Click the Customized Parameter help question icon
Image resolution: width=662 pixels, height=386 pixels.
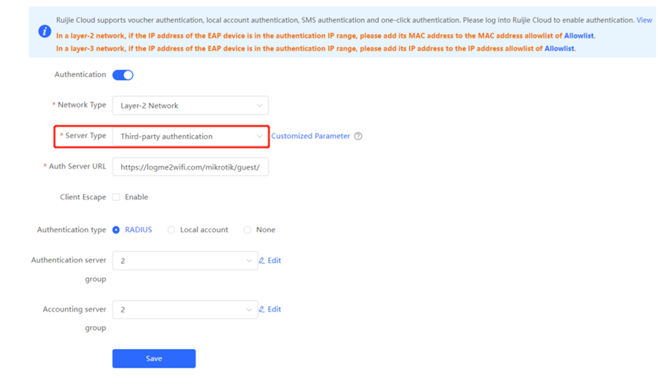point(358,136)
